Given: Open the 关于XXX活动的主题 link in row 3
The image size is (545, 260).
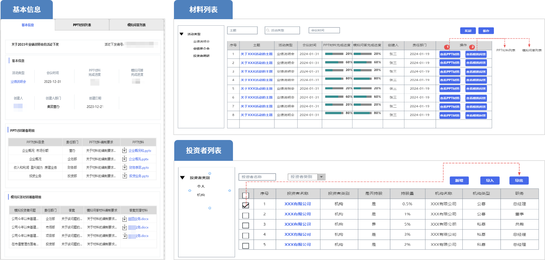Looking at the screenshot, I should pyautogui.click(x=257, y=72).
